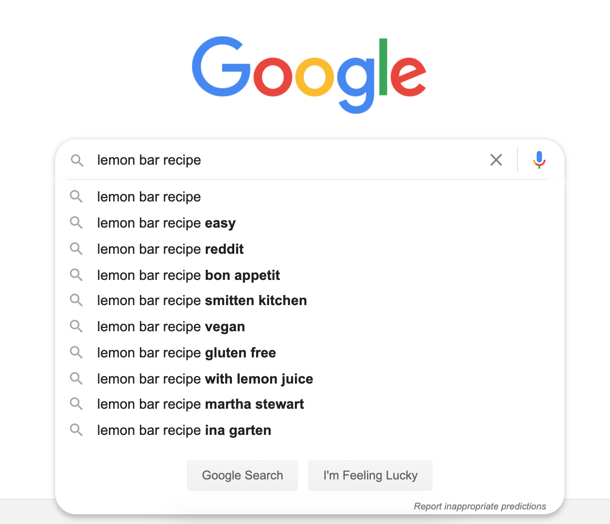Click the search icon beside "ina garten" suggestion
This screenshot has height=524, width=610.
(76, 430)
